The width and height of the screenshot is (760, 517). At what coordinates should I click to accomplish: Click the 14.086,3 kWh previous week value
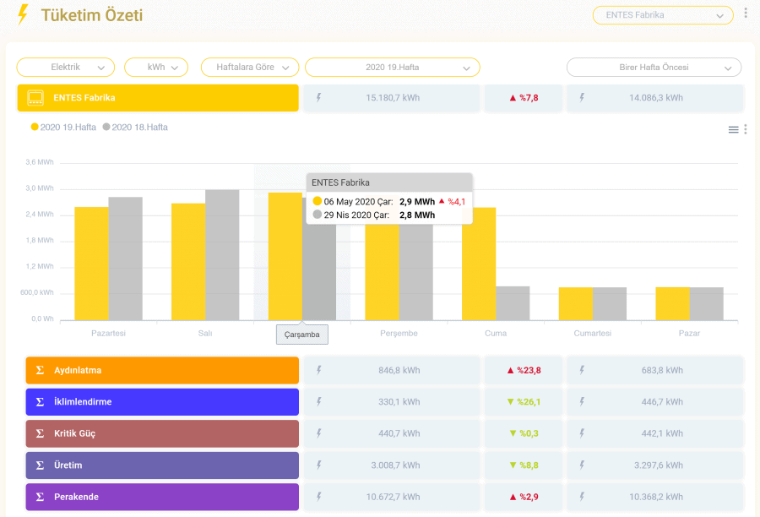click(x=656, y=97)
